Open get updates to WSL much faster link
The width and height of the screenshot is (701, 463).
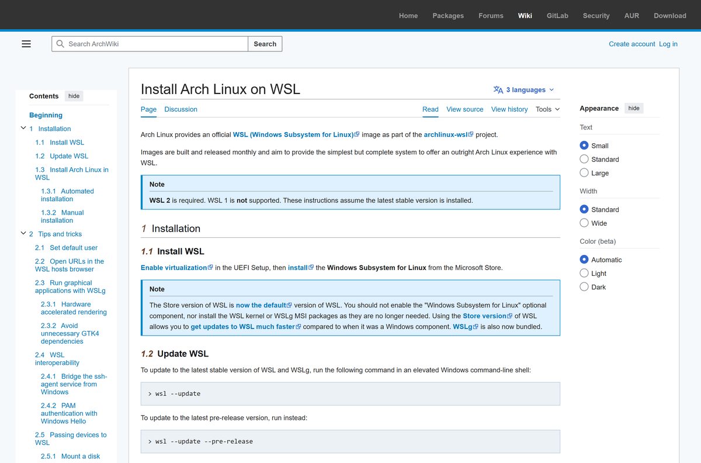(246, 327)
